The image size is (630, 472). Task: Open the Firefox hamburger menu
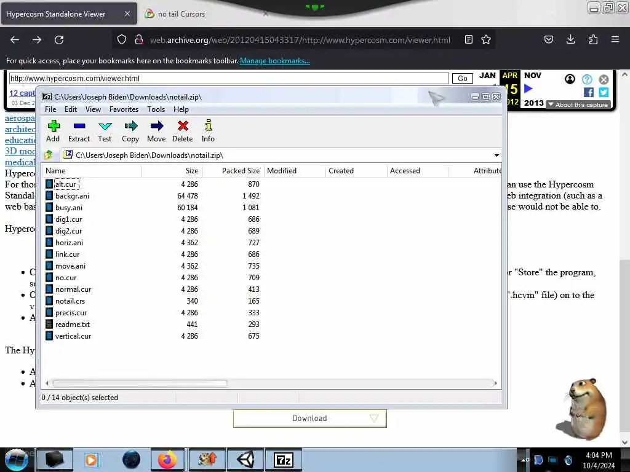click(x=615, y=39)
